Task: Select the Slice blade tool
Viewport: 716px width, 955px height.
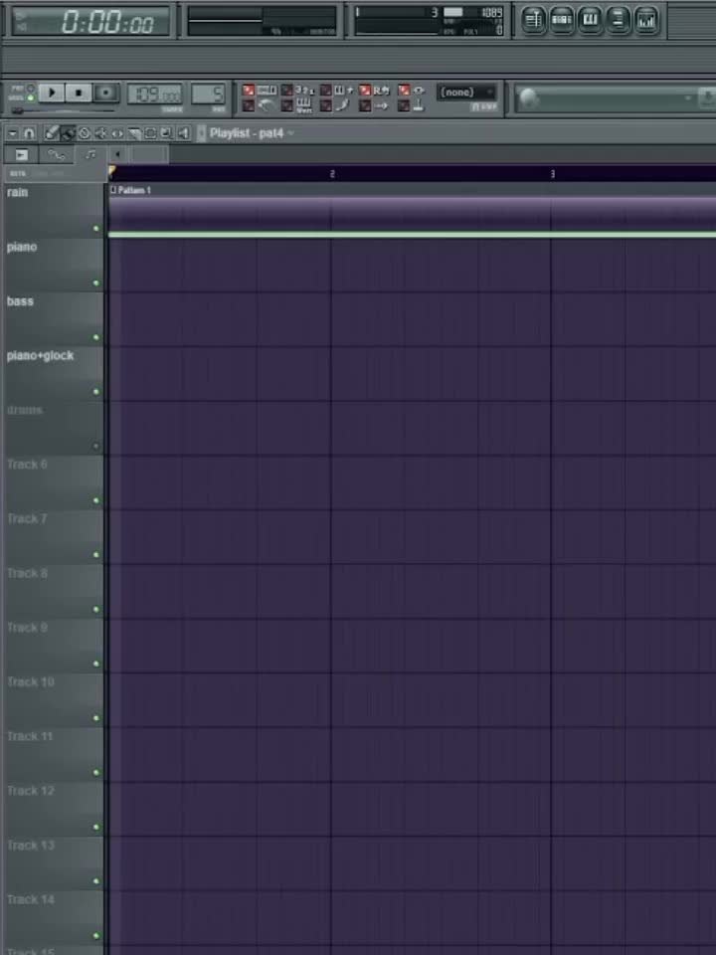Action: pos(133,132)
